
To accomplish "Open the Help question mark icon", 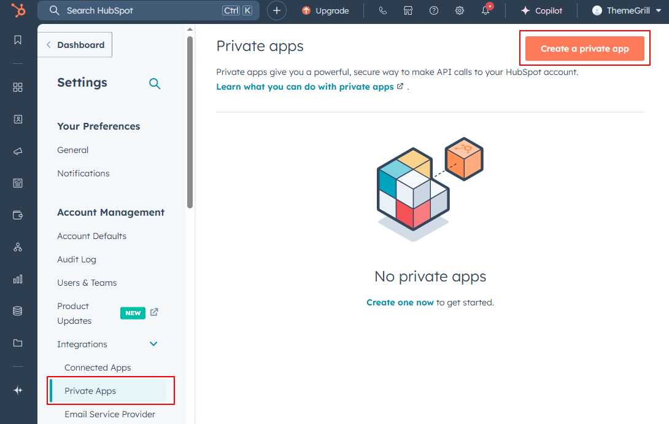I will (434, 10).
